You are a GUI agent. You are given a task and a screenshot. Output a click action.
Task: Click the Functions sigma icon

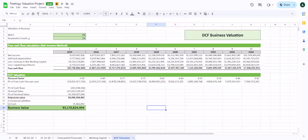click(213, 14)
